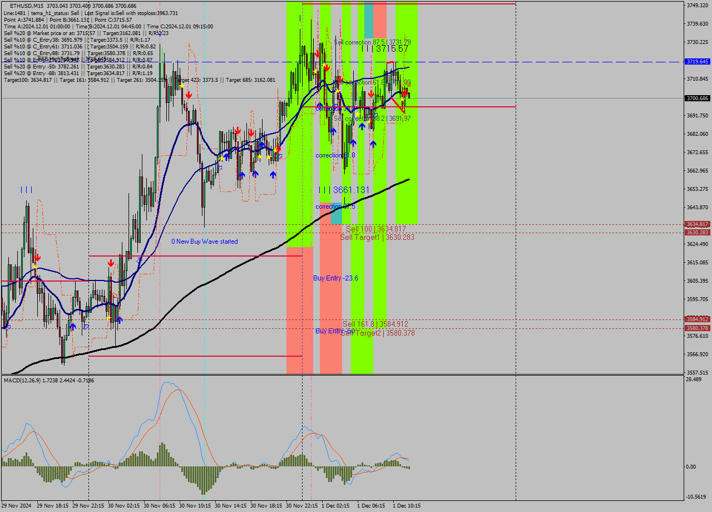
Task: Click the red 3580.378 axis price tag
Action: [x=697, y=328]
